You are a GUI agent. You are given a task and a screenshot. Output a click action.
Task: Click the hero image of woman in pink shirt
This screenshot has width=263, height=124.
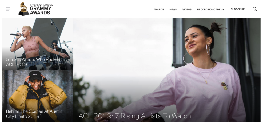[x=167, y=70]
